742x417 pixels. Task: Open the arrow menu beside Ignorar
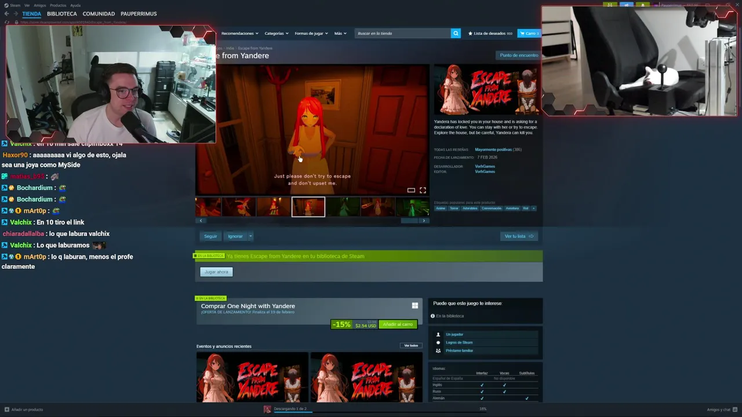pyautogui.click(x=250, y=236)
